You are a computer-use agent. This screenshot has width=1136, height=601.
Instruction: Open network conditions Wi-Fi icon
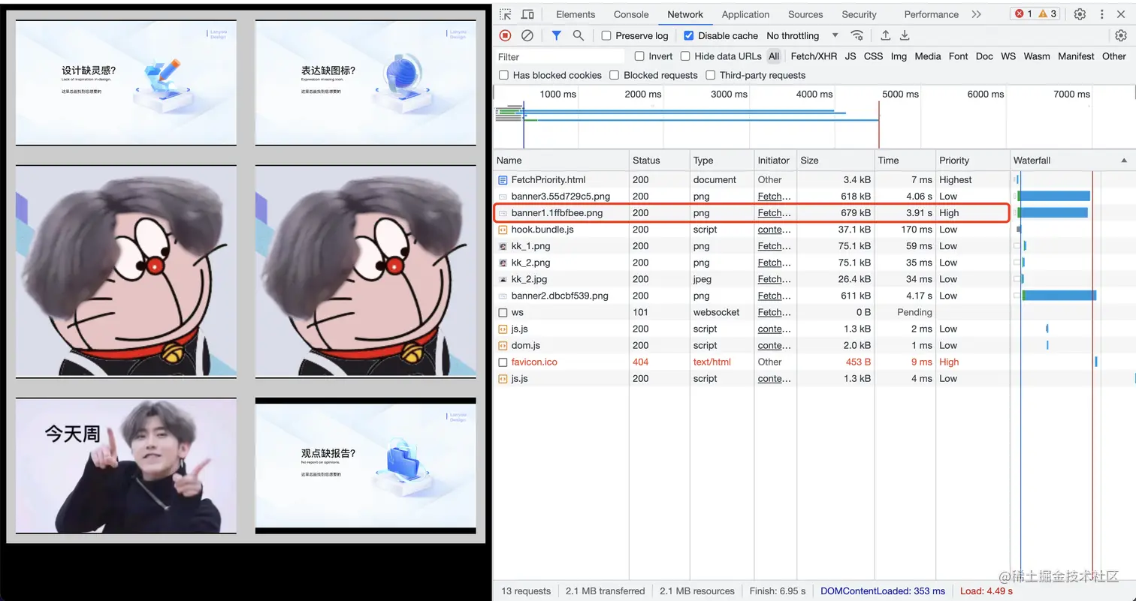[x=857, y=35]
